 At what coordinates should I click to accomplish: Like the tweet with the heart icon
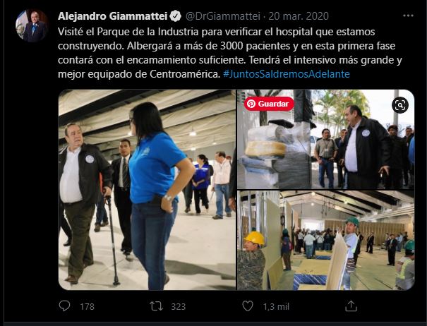(x=248, y=306)
